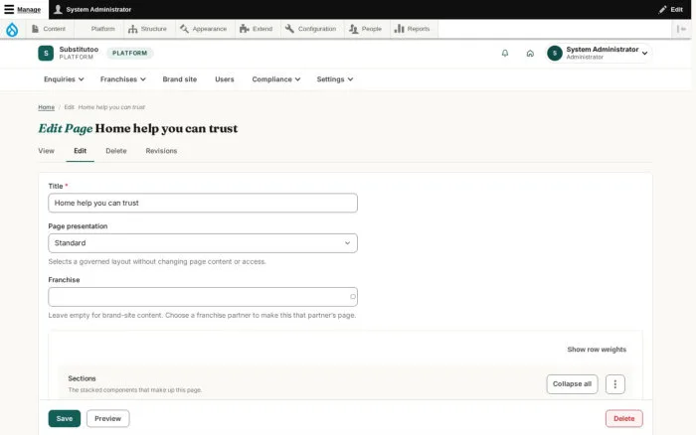Image resolution: width=696 pixels, height=435 pixels.
Task: Click the Sections heading text
Action: [x=82, y=378]
